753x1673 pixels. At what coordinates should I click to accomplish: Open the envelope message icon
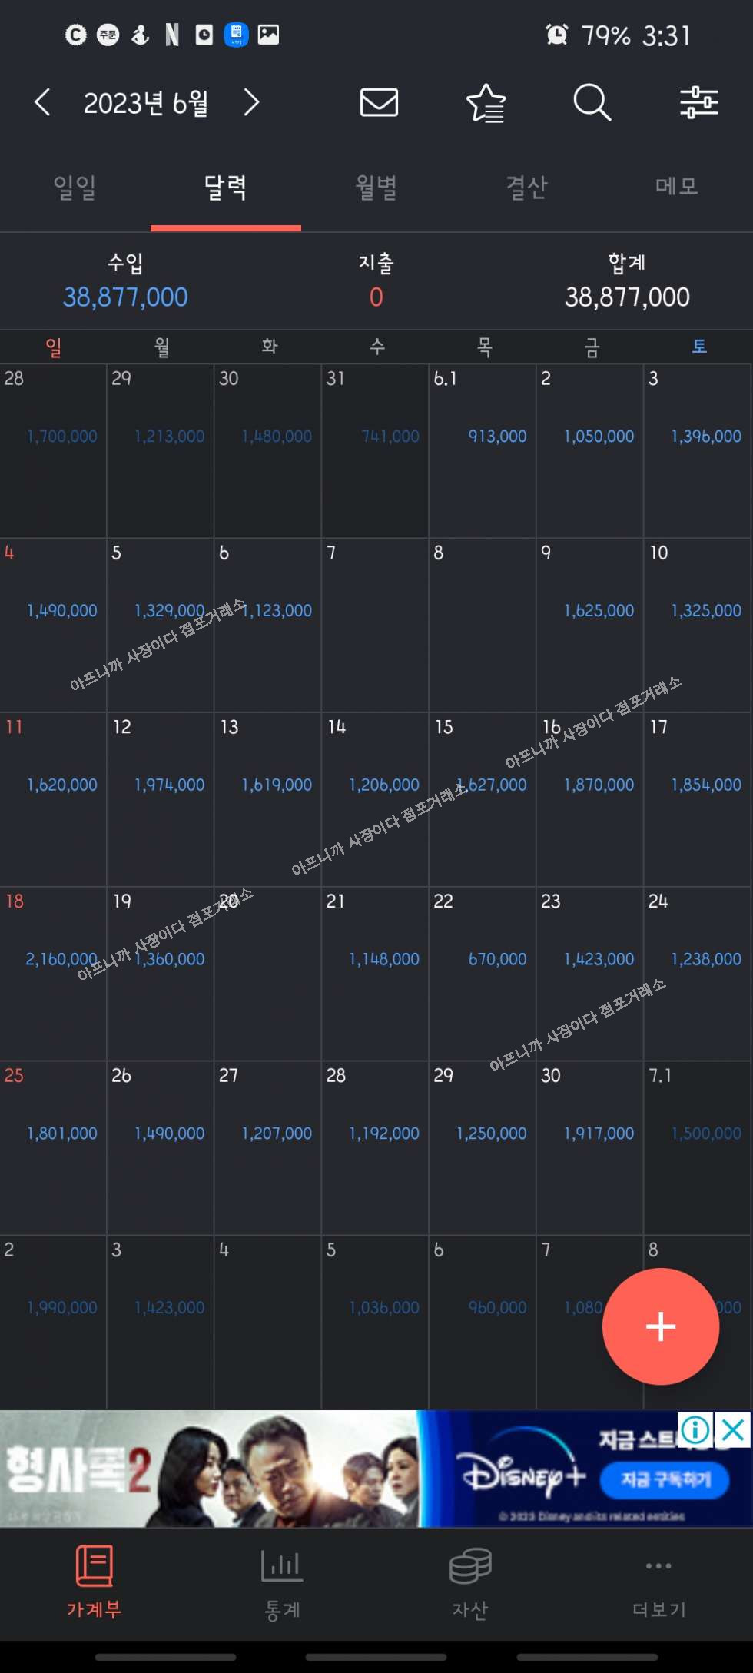tap(379, 102)
